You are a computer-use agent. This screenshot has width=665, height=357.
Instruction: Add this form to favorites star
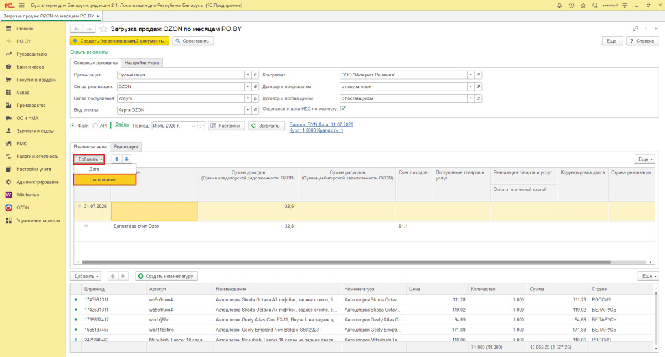point(103,29)
